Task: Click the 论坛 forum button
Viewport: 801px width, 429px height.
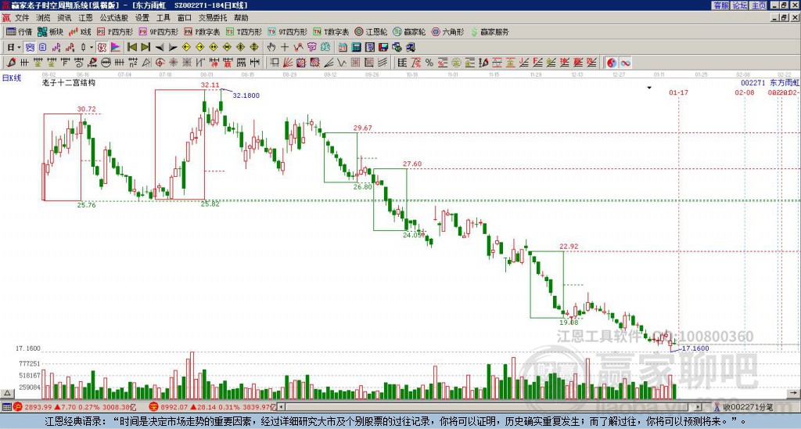Action: [739, 5]
